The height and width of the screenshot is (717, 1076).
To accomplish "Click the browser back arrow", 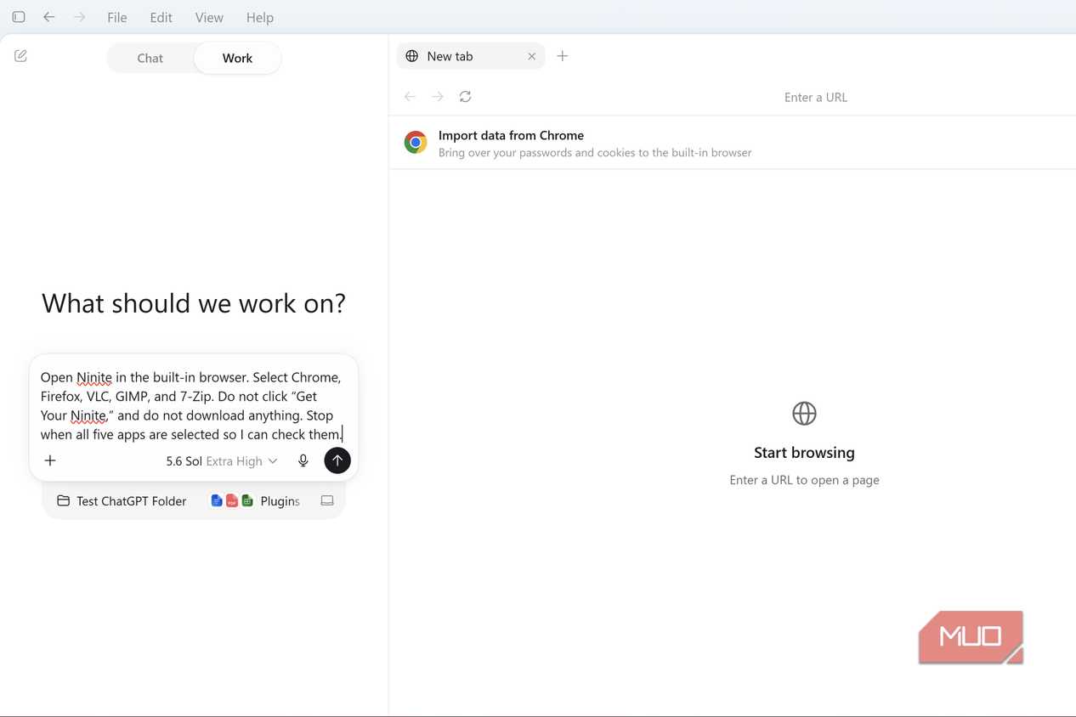I will pyautogui.click(x=410, y=97).
